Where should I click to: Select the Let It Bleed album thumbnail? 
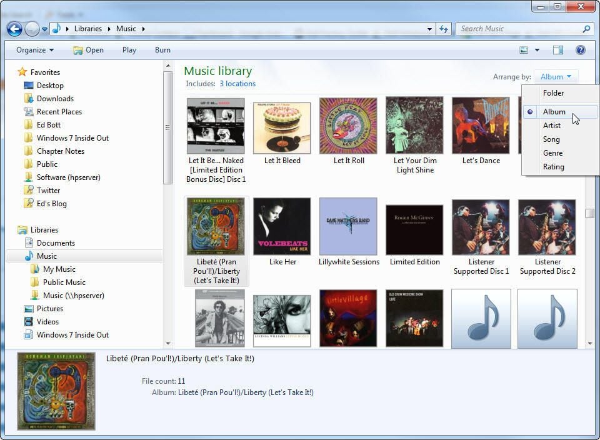282,127
